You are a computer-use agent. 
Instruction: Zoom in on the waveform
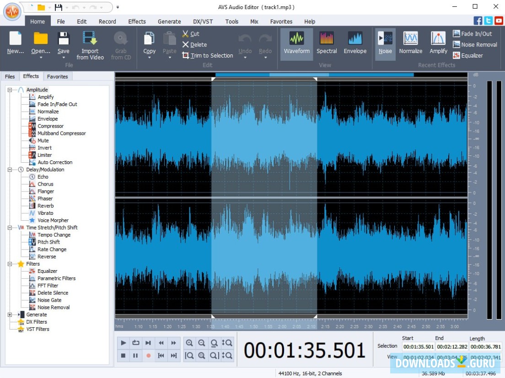(189, 342)
